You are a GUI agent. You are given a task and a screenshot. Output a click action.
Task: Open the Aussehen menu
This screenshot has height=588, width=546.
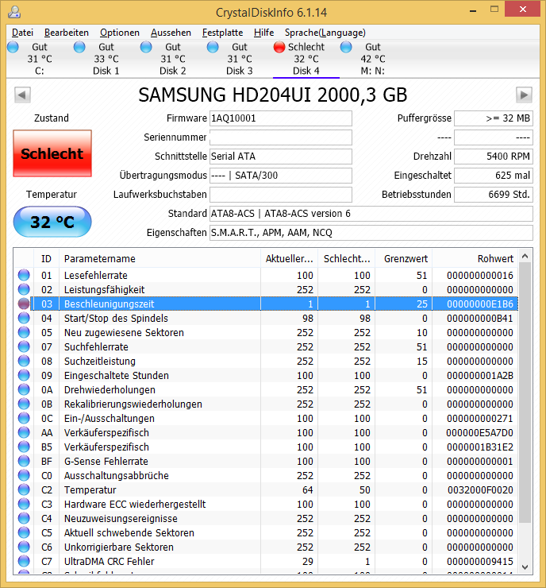171,33
